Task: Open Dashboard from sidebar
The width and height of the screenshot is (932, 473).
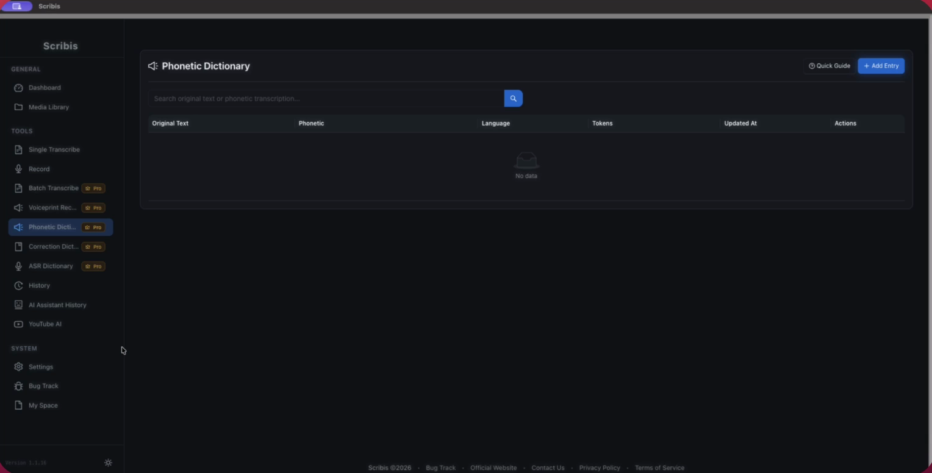Action: (x=60, y=88)
